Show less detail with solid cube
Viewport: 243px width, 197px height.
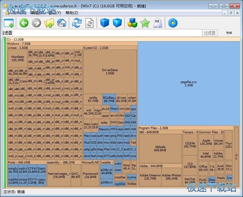pyautogui.click(x=105, y=23)
